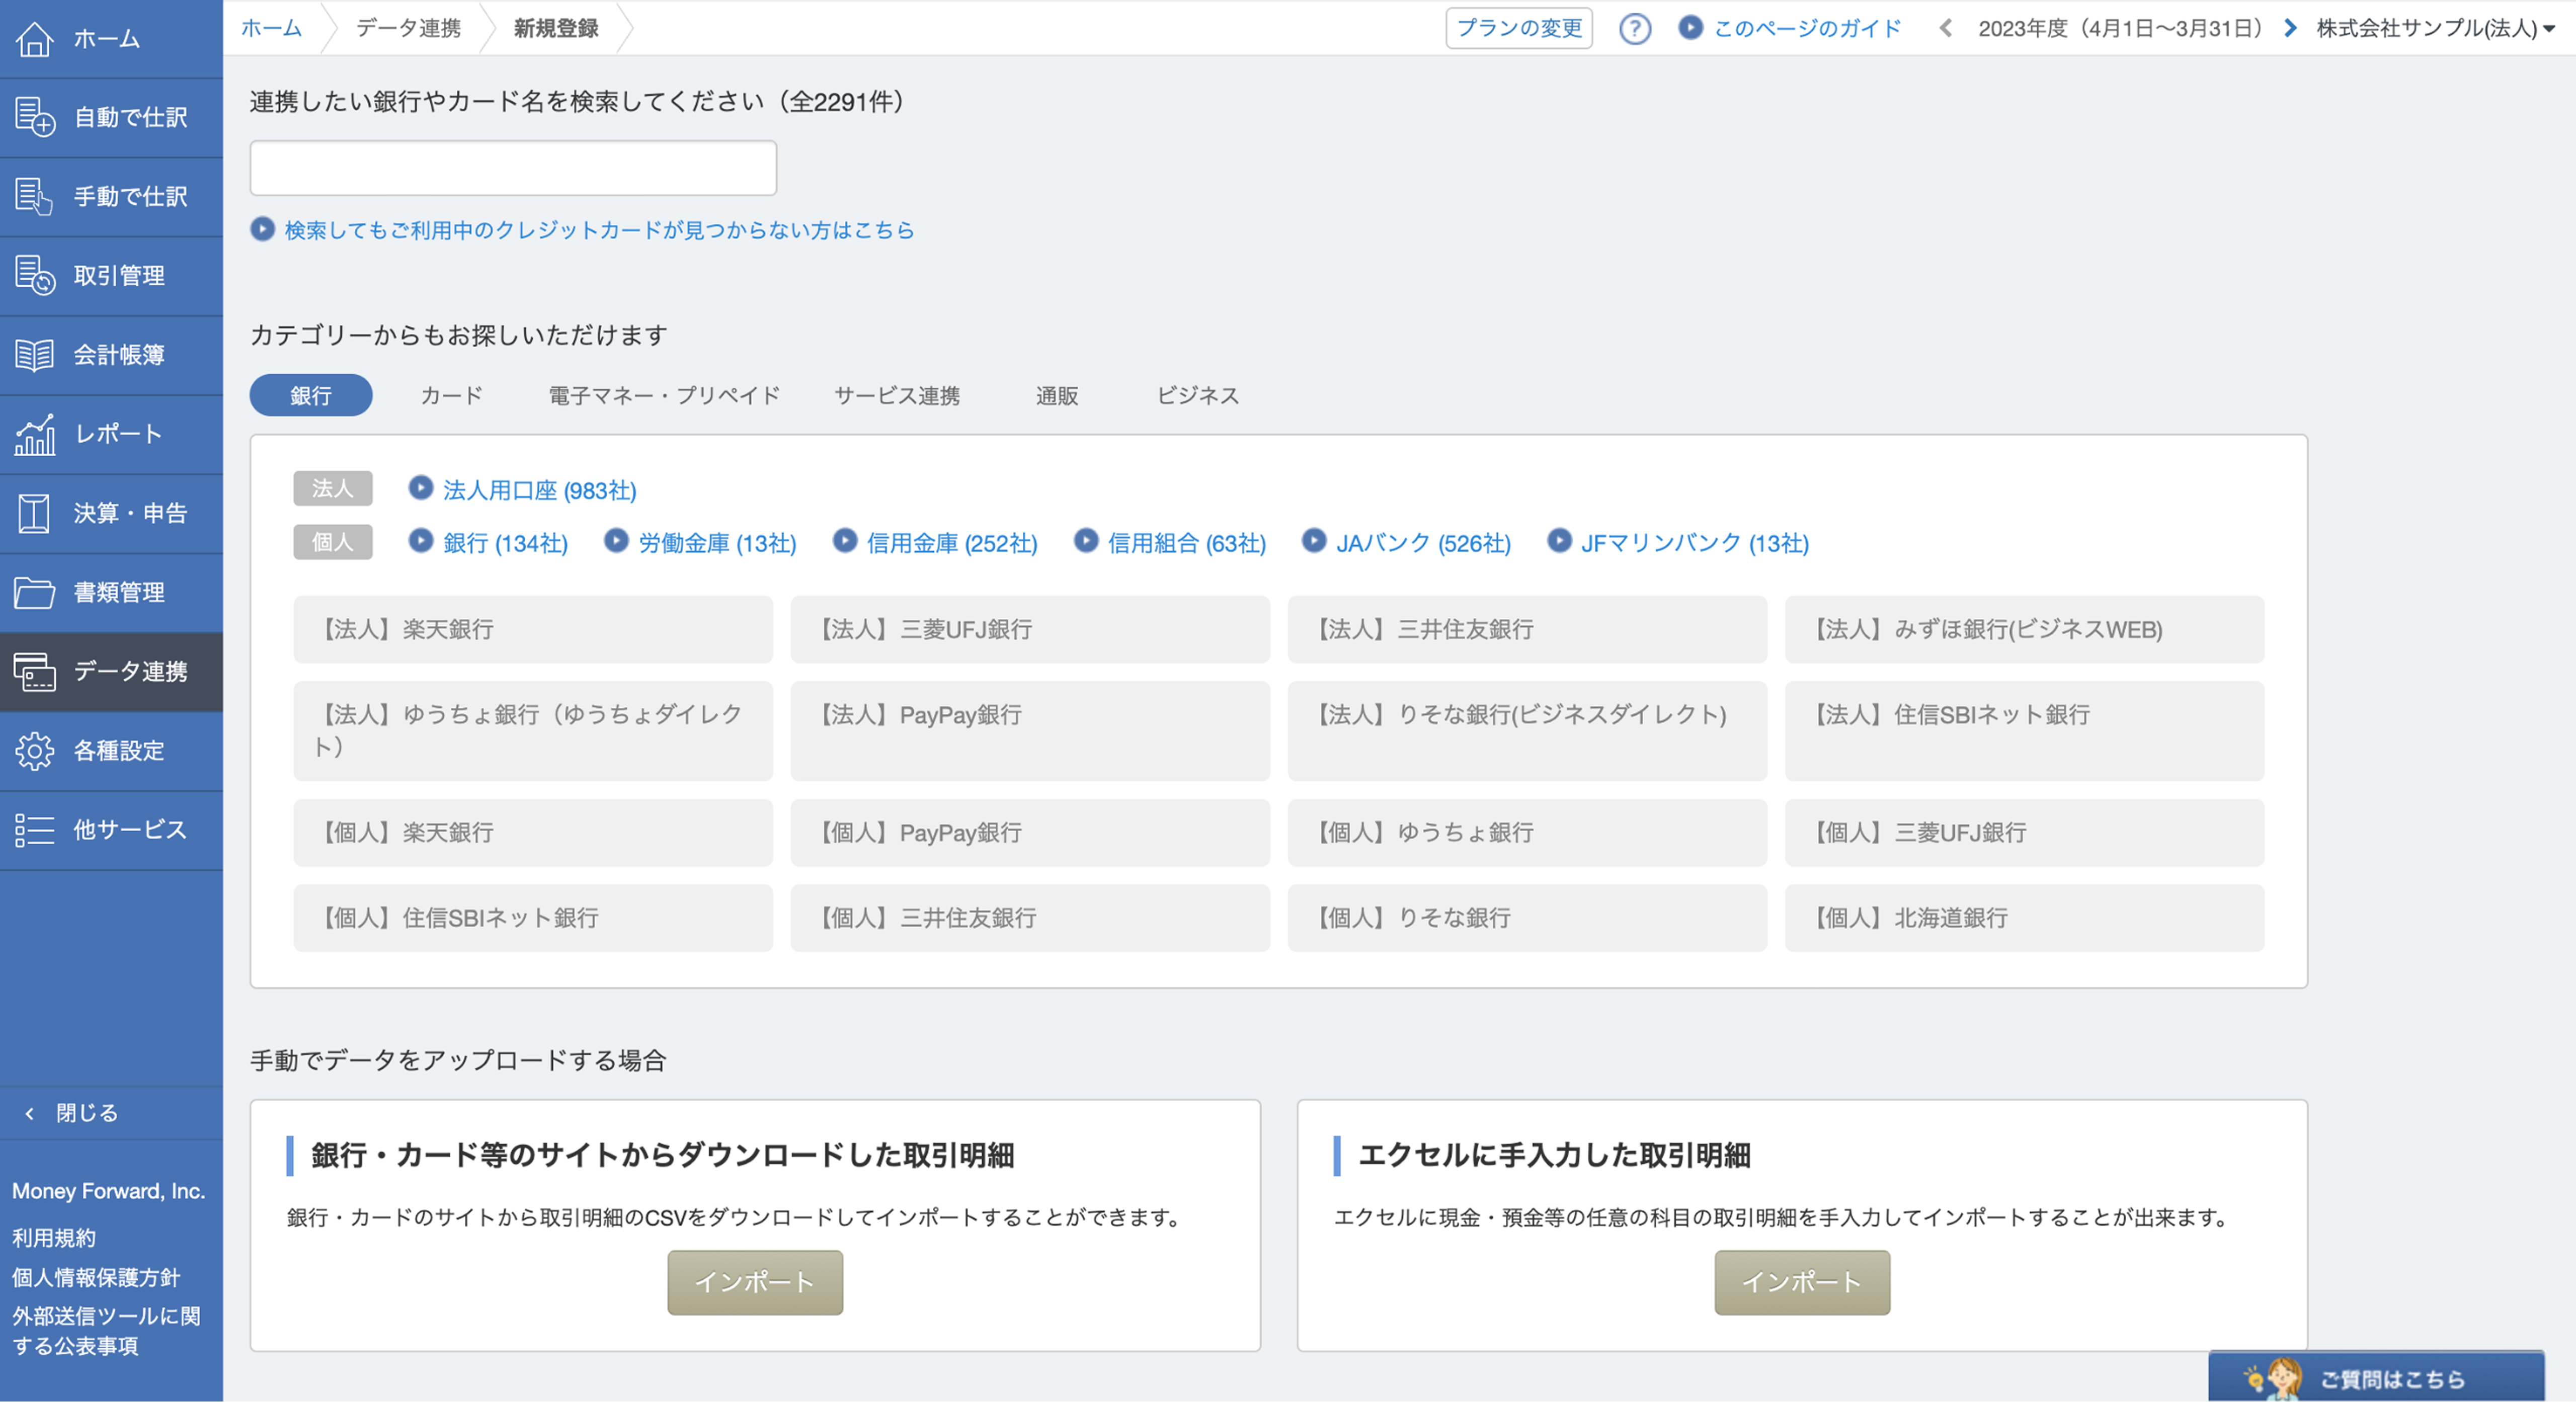
Task: Select the 電子マネー・プリペイド tab
Action: pyautogui.click(x=663, y=395)
